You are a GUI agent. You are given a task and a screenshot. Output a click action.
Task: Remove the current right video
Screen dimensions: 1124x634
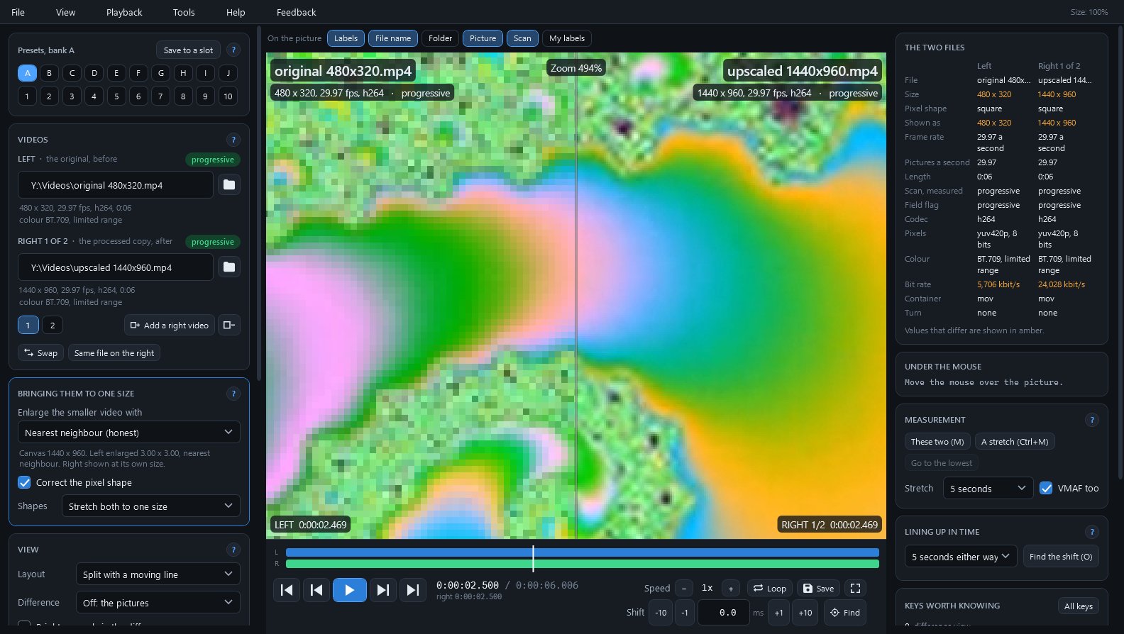[229, 326]
